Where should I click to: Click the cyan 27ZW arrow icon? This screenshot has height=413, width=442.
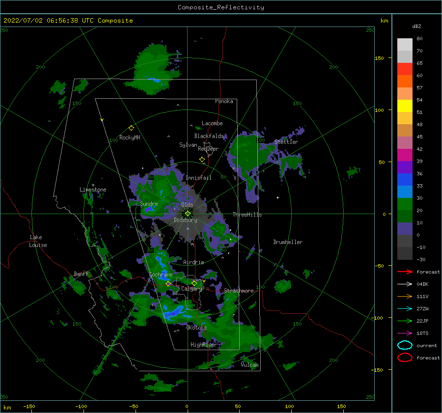405,309
